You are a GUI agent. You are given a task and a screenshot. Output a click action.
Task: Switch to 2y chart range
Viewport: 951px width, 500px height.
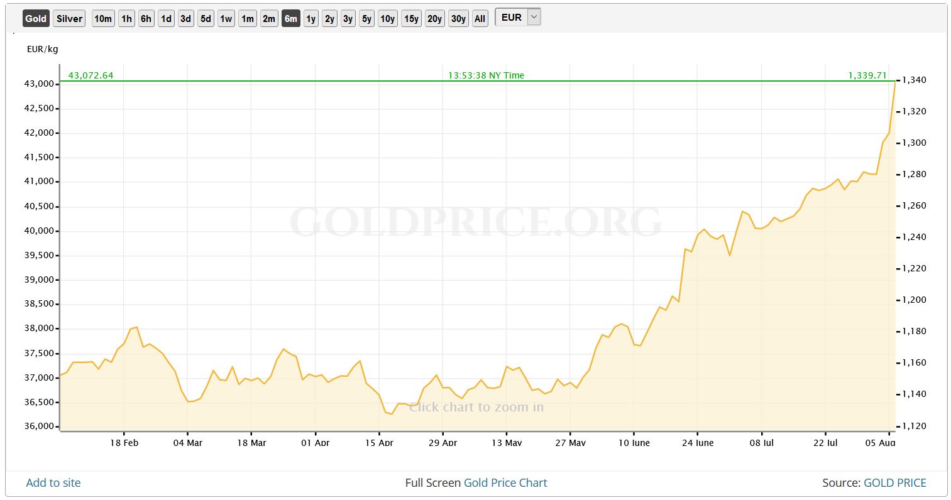[x=329, y=18]
